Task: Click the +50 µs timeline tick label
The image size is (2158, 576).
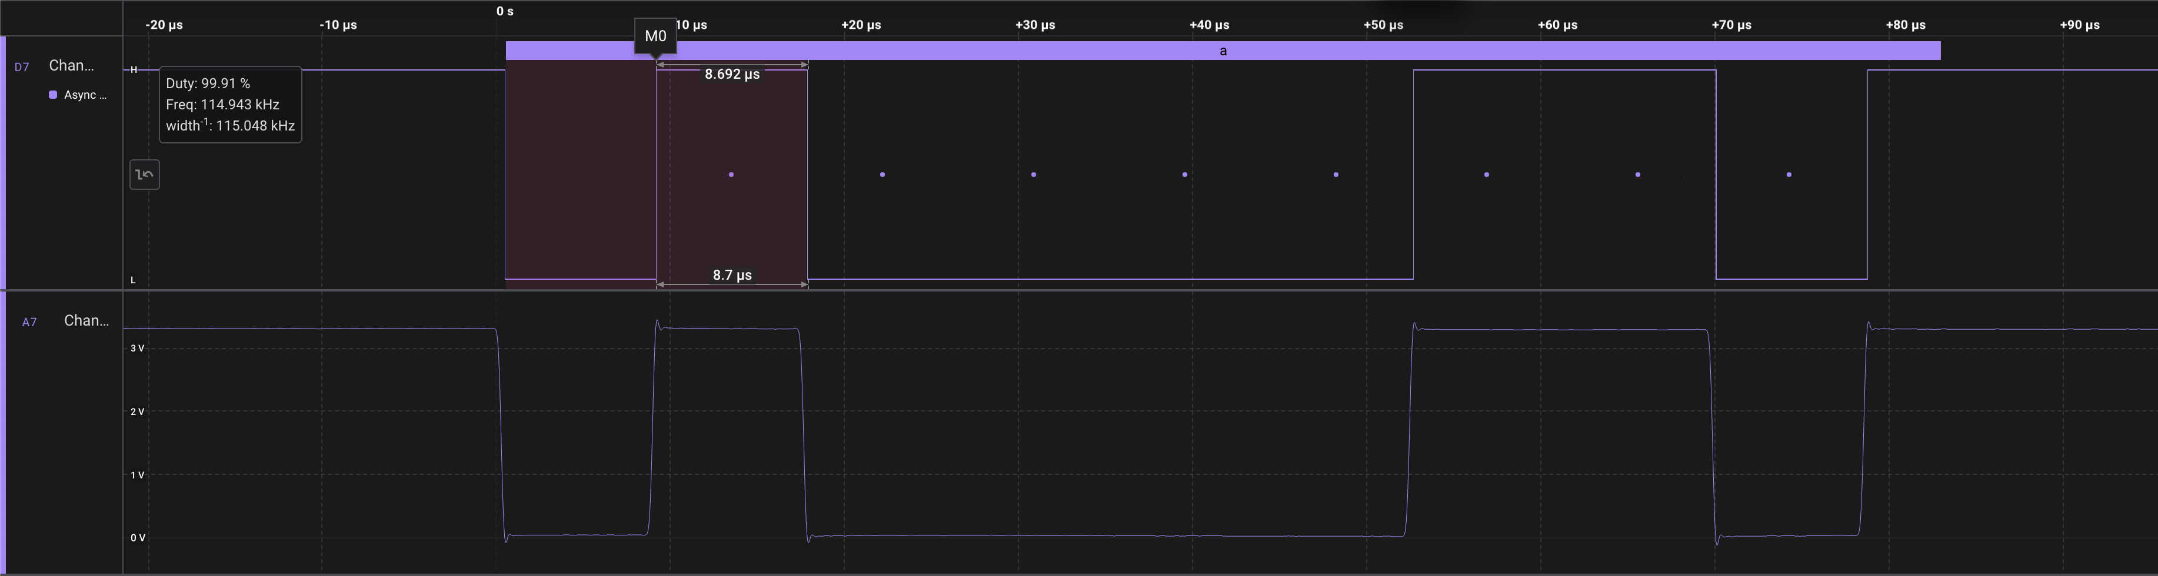Action: click(1383, 24)
